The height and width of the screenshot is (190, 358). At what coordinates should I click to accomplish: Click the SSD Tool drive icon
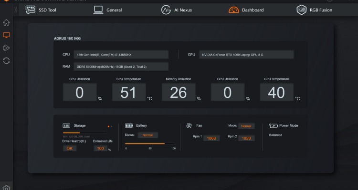coord(31,10)
